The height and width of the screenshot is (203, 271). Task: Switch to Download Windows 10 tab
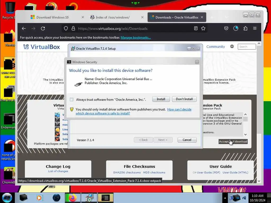pyautogui.click(x=52, y=17)
